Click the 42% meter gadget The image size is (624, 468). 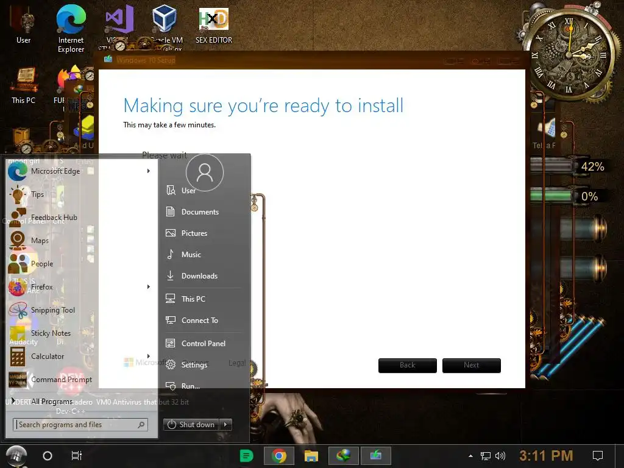click(569, 166)
